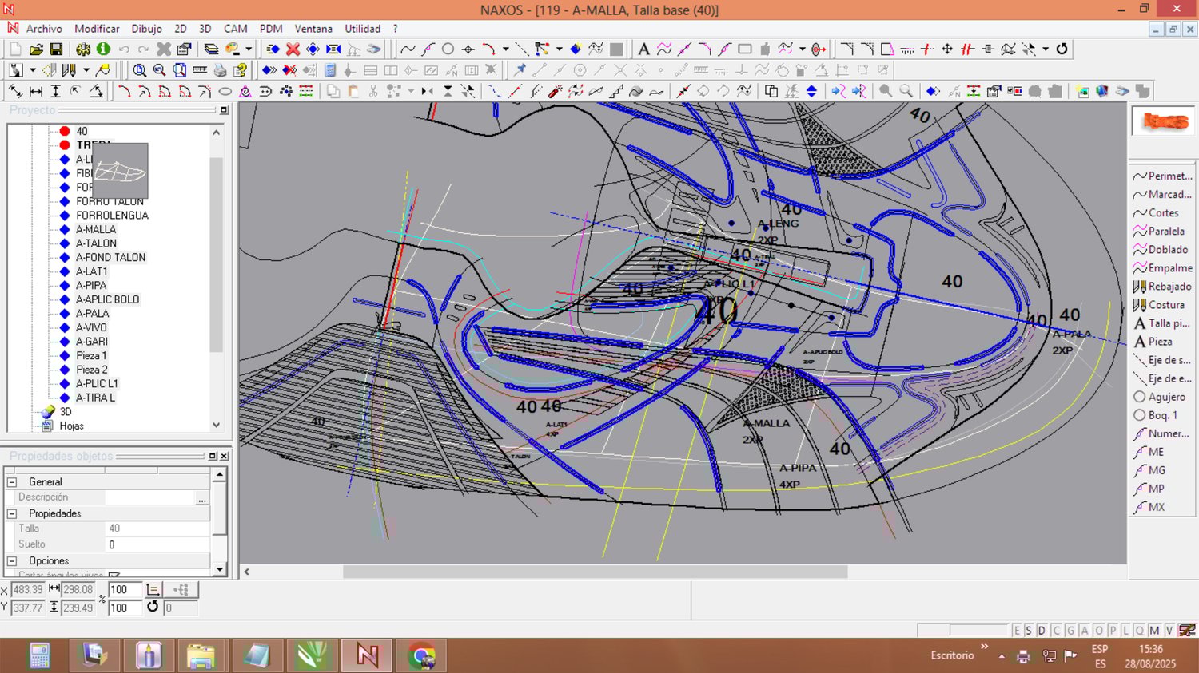Open the CAM menu
1199x673 pixels.
(x=235, y=29)
